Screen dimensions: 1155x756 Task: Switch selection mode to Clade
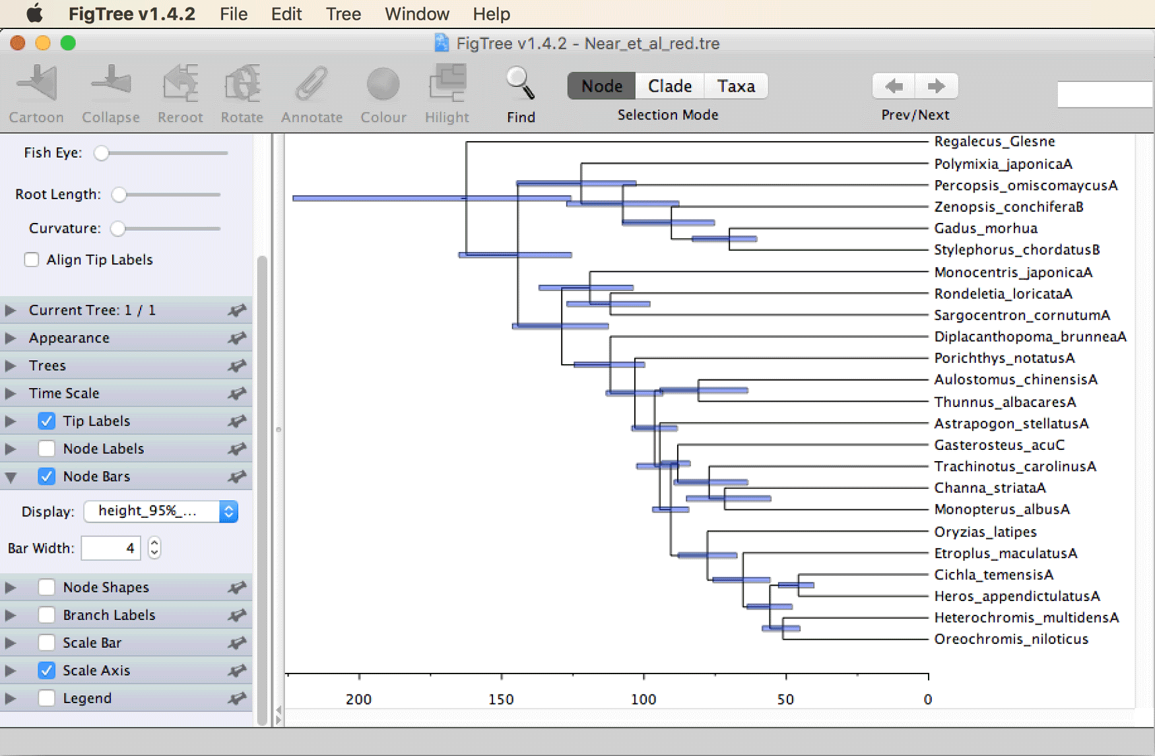[670, 86]
